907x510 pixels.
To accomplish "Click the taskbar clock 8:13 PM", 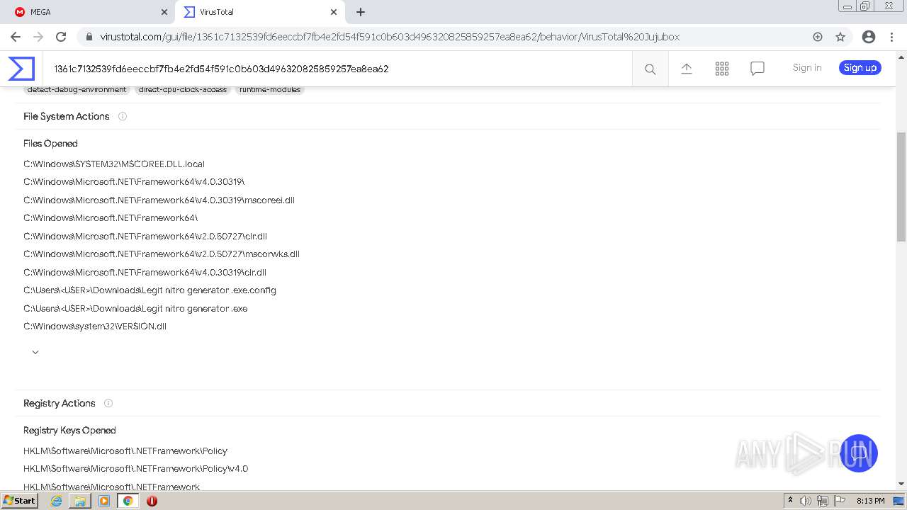I will 870,501.
